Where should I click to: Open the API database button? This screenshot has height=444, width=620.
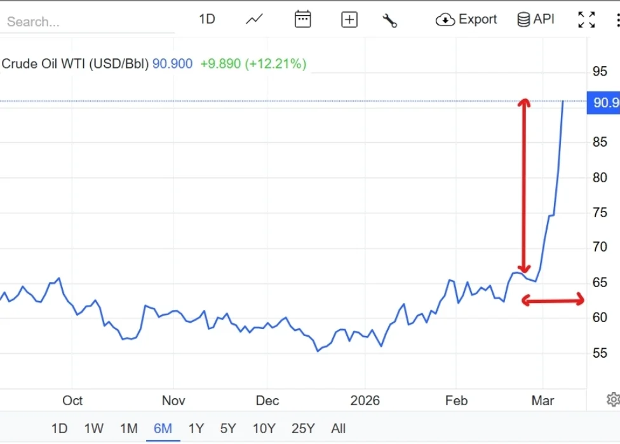pyautogui.click(x=536, y=19)
